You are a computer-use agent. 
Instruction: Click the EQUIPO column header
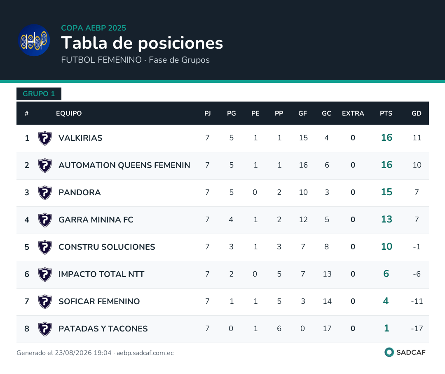(x=69, y=113)
